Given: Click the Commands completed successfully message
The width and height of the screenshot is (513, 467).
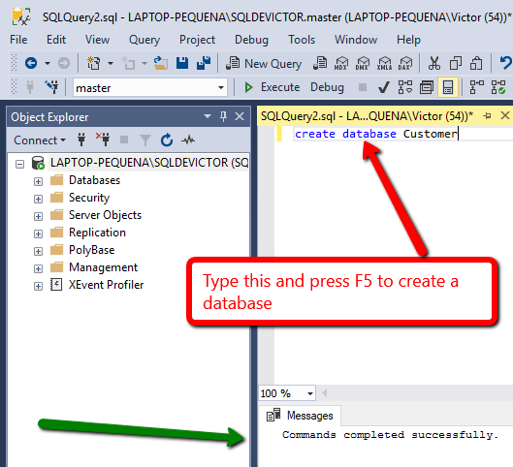Looking at the screenshot, I should coord(390,435).
